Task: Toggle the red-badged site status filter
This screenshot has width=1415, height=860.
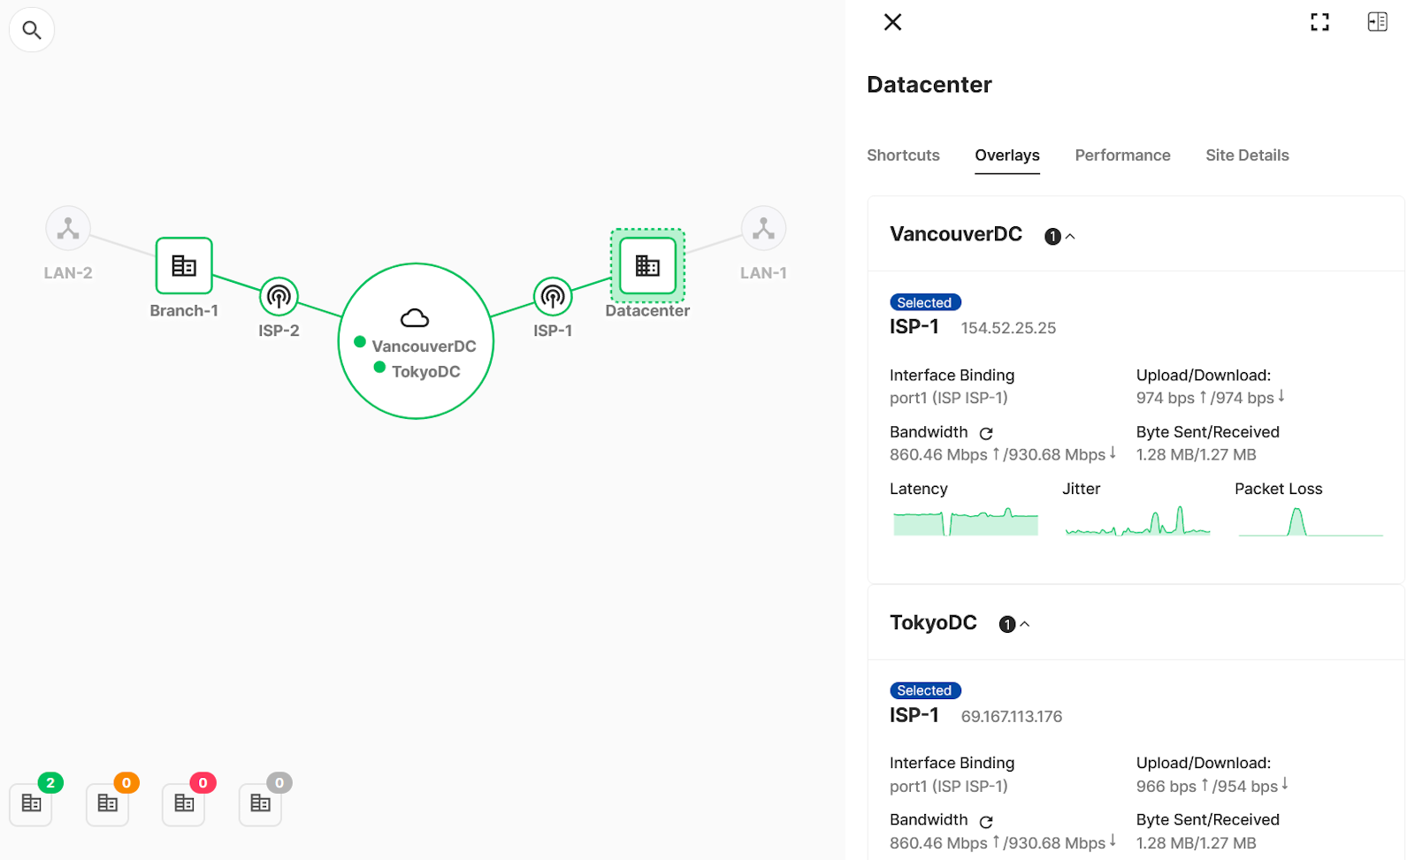Action: tap(183, 803)
